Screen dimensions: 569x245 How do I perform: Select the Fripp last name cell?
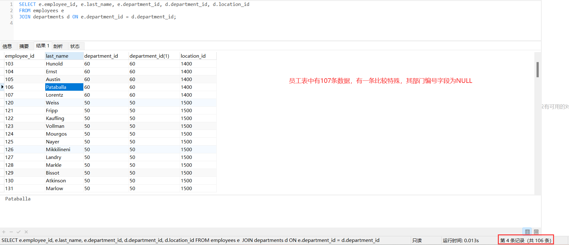point(64,110)
